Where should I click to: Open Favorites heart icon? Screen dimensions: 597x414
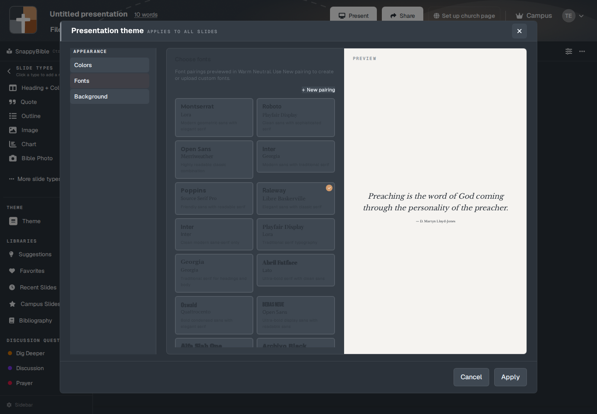coord(12,271)
